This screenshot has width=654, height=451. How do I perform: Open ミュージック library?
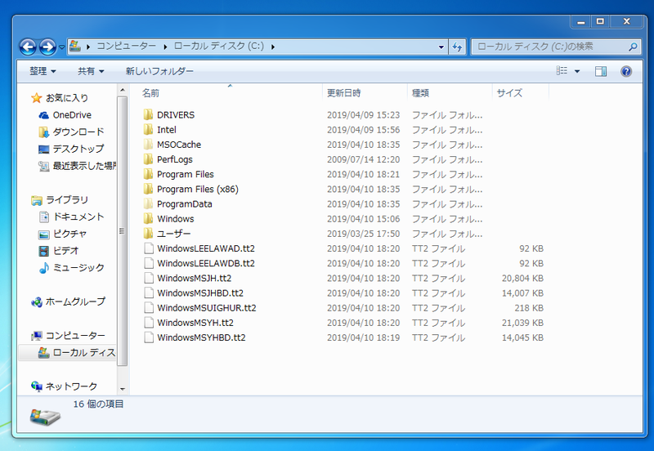(78, 268)
